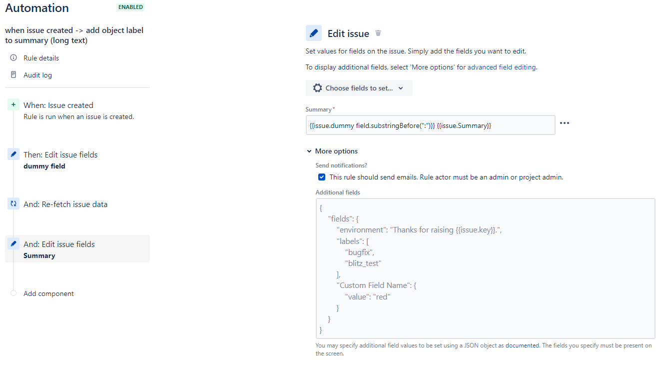Image resolution: width=665 pixels, height=369 pixels.
Task: Click the ENABLED status badge
Action: [131, 7]
